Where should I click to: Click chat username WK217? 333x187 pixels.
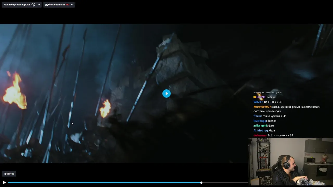(258, 102)
